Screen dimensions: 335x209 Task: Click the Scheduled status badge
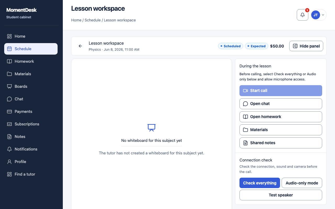click(231, 46)
